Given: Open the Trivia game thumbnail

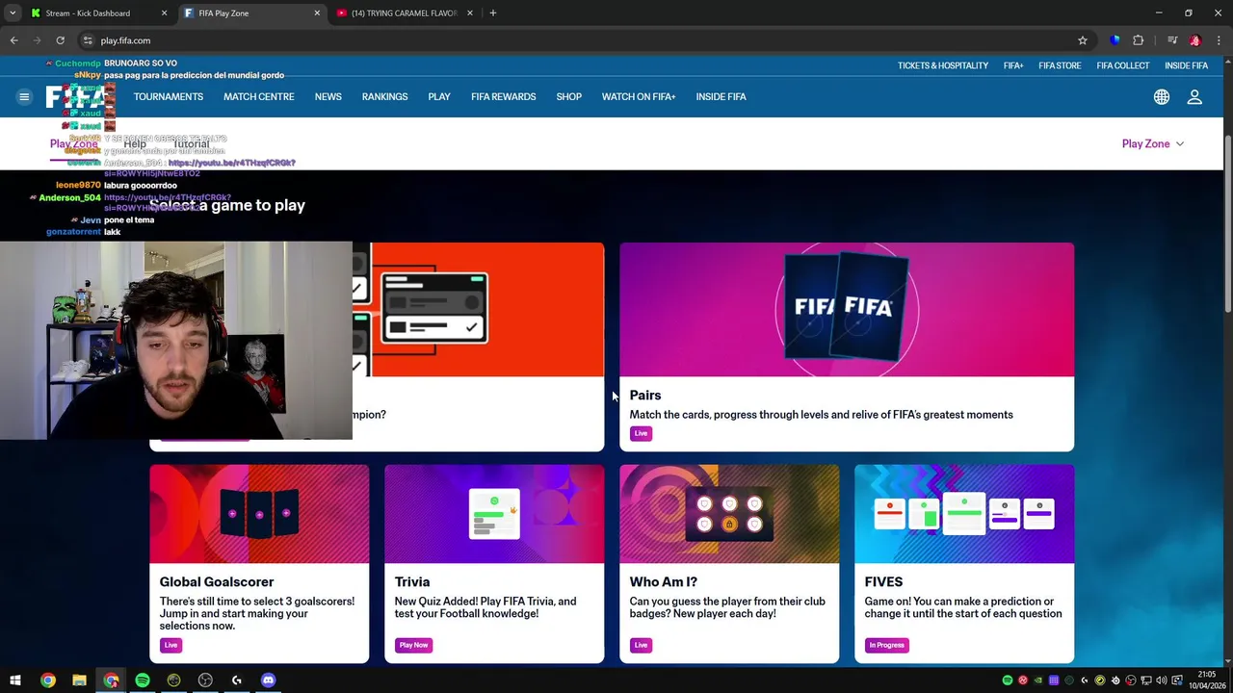Looking at the screenshot, I should click(494, 514).
